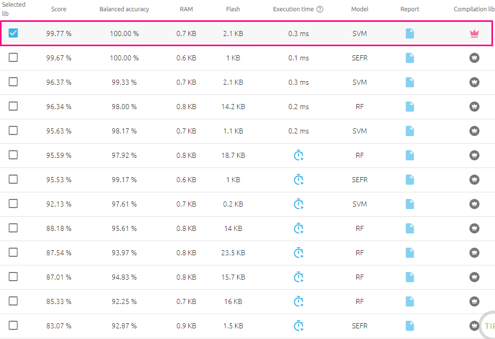Click pink crown icon in the selected row
The image size is (495, 339).
tap(474, 33)
